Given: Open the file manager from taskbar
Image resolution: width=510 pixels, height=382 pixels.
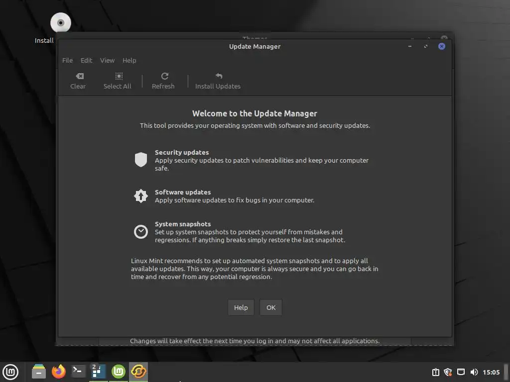Looking at the screenshot, I should tap(39, 372).
